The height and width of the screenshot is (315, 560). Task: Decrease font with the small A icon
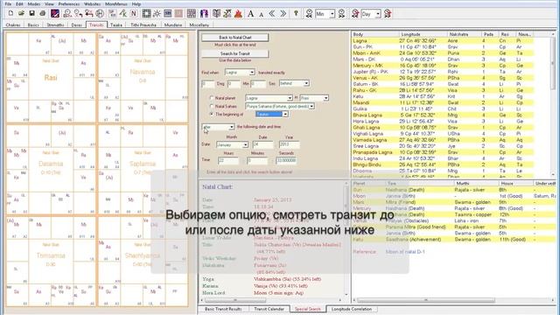261,14
